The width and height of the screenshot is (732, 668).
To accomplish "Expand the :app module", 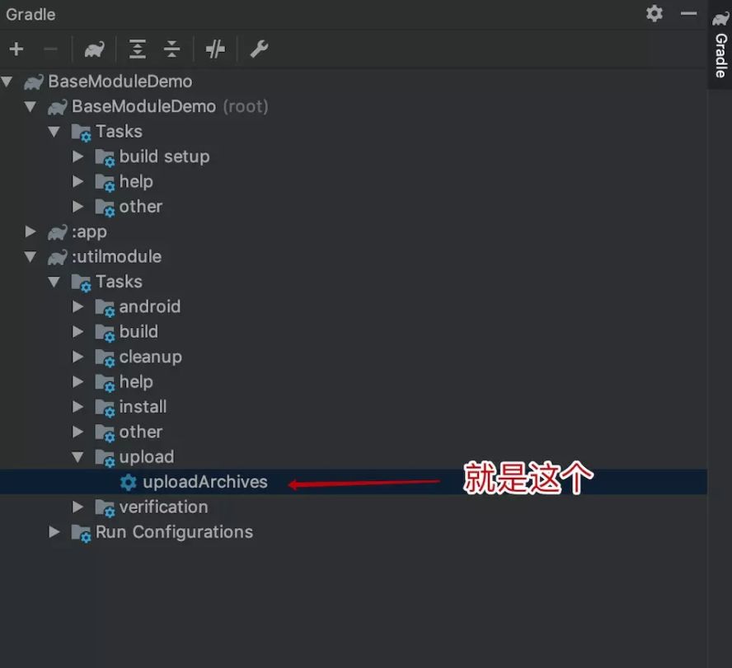I will tap(30, 231).
